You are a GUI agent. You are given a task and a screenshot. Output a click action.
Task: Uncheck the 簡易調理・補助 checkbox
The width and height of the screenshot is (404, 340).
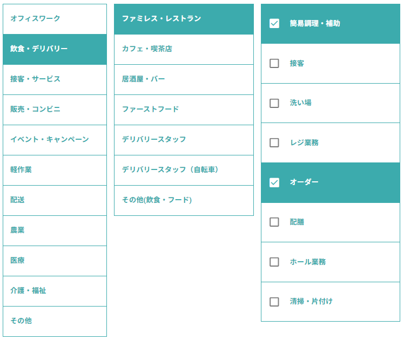click(274, 24)
